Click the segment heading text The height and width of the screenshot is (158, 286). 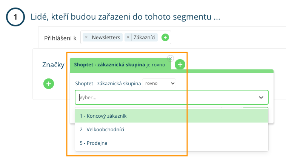[x=125, y=17]
